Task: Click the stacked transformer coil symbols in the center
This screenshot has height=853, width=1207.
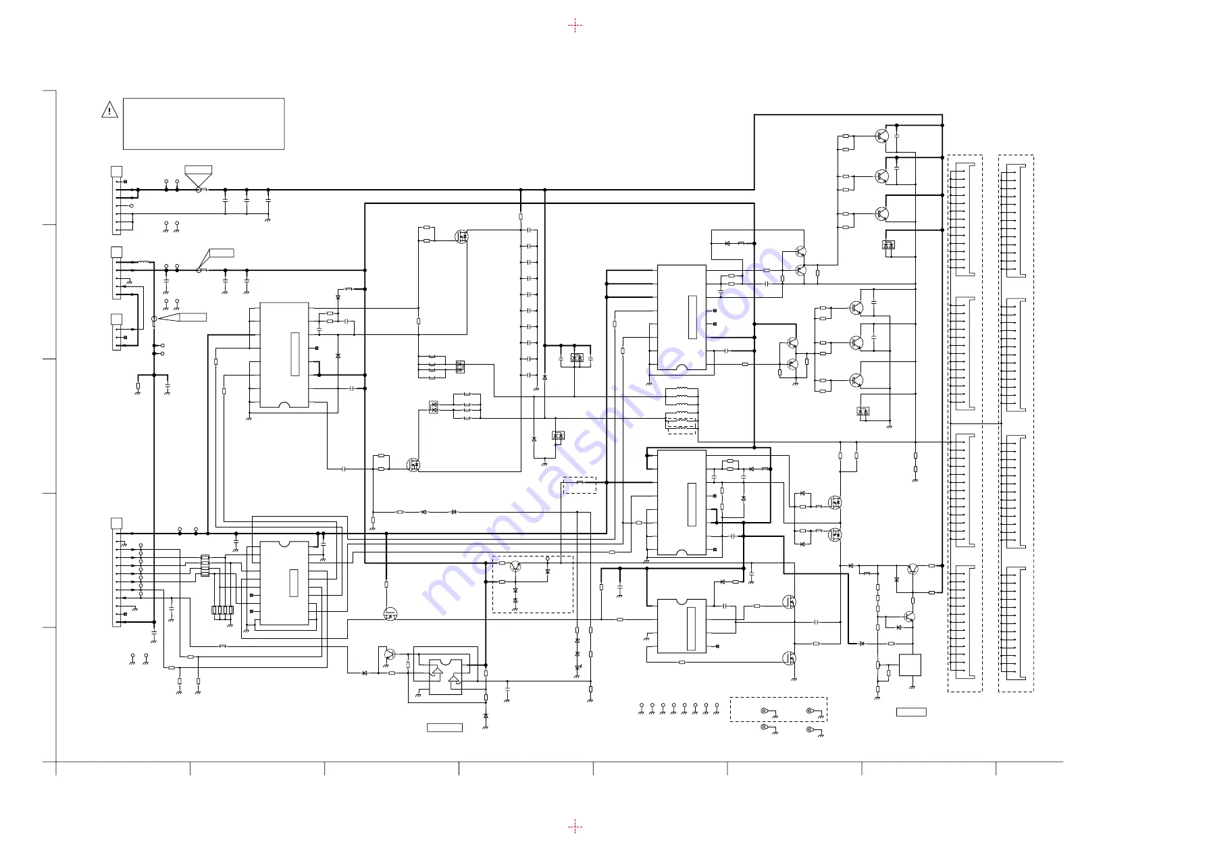Action: [x=682, y=409]
